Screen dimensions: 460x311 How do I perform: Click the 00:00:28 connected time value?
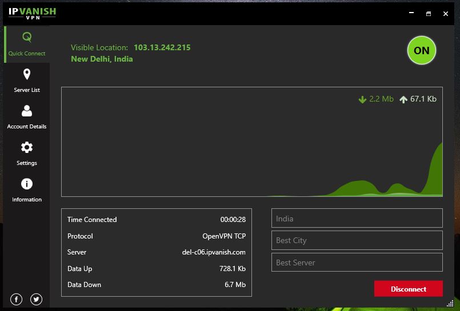pyautogui.click(x=233, y=220)
